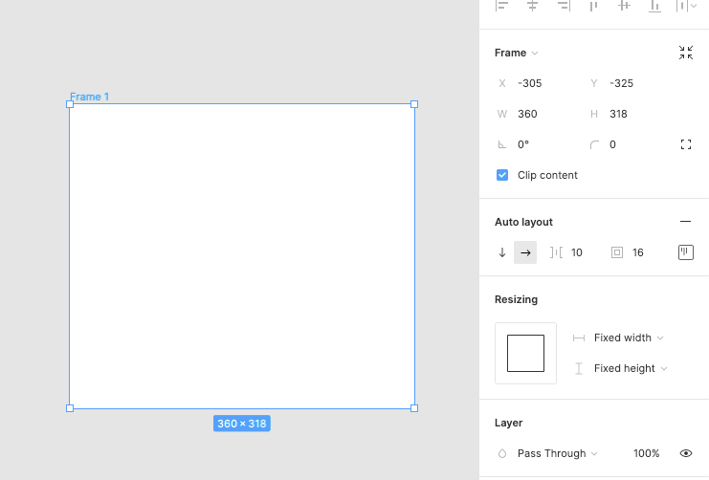Click the top-left frame resize handle
The height and width of the screenshot is (480, 709).
coord(70,104)
